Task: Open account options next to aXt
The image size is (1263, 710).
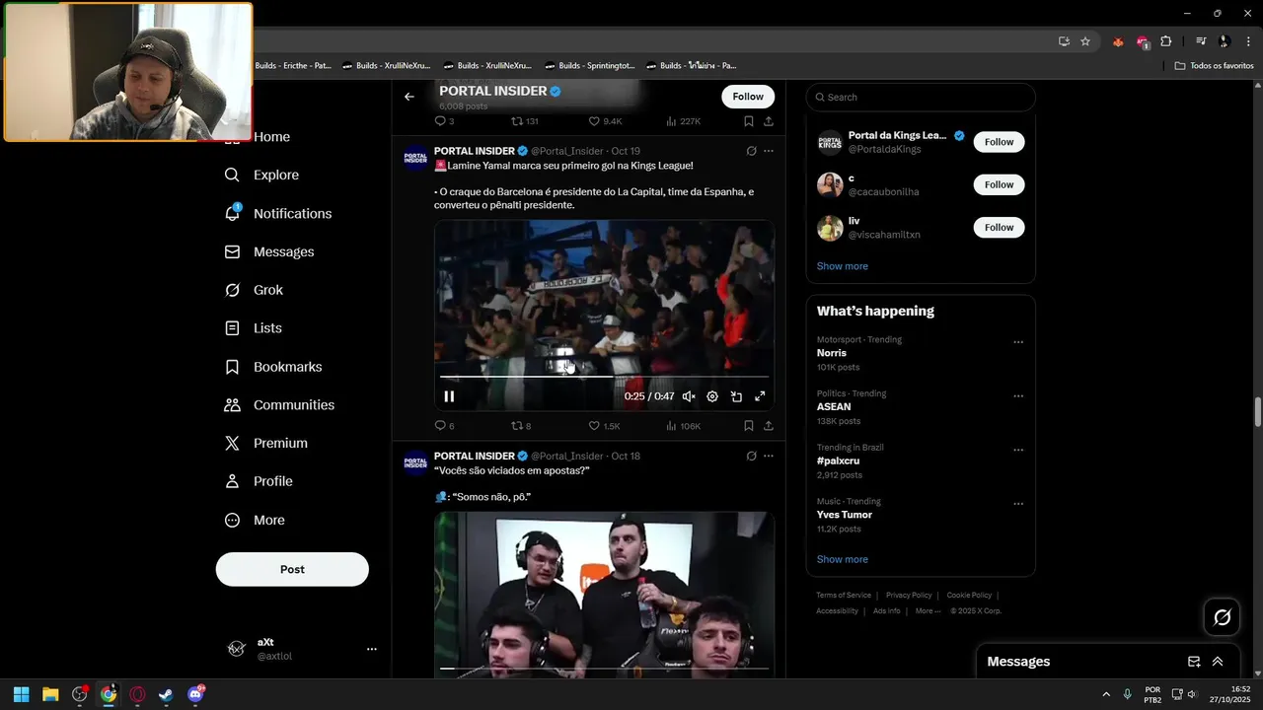Action: click(372, 649)
